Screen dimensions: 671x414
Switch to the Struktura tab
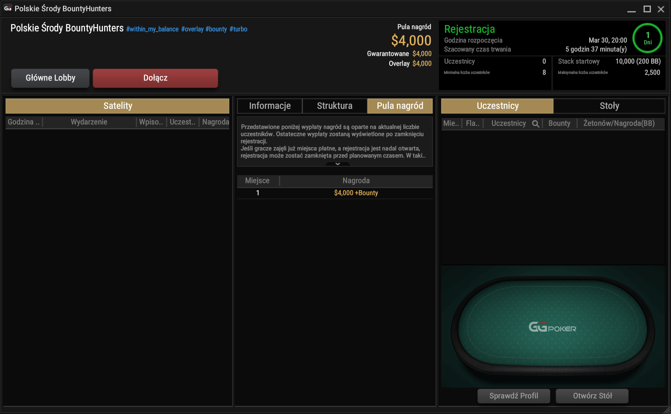click(335, 106)
